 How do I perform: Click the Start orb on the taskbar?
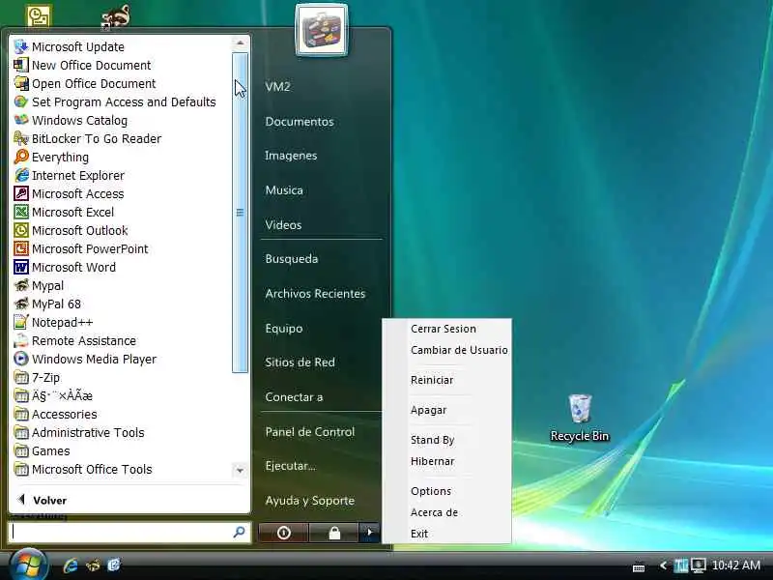(x=29, y=565)
